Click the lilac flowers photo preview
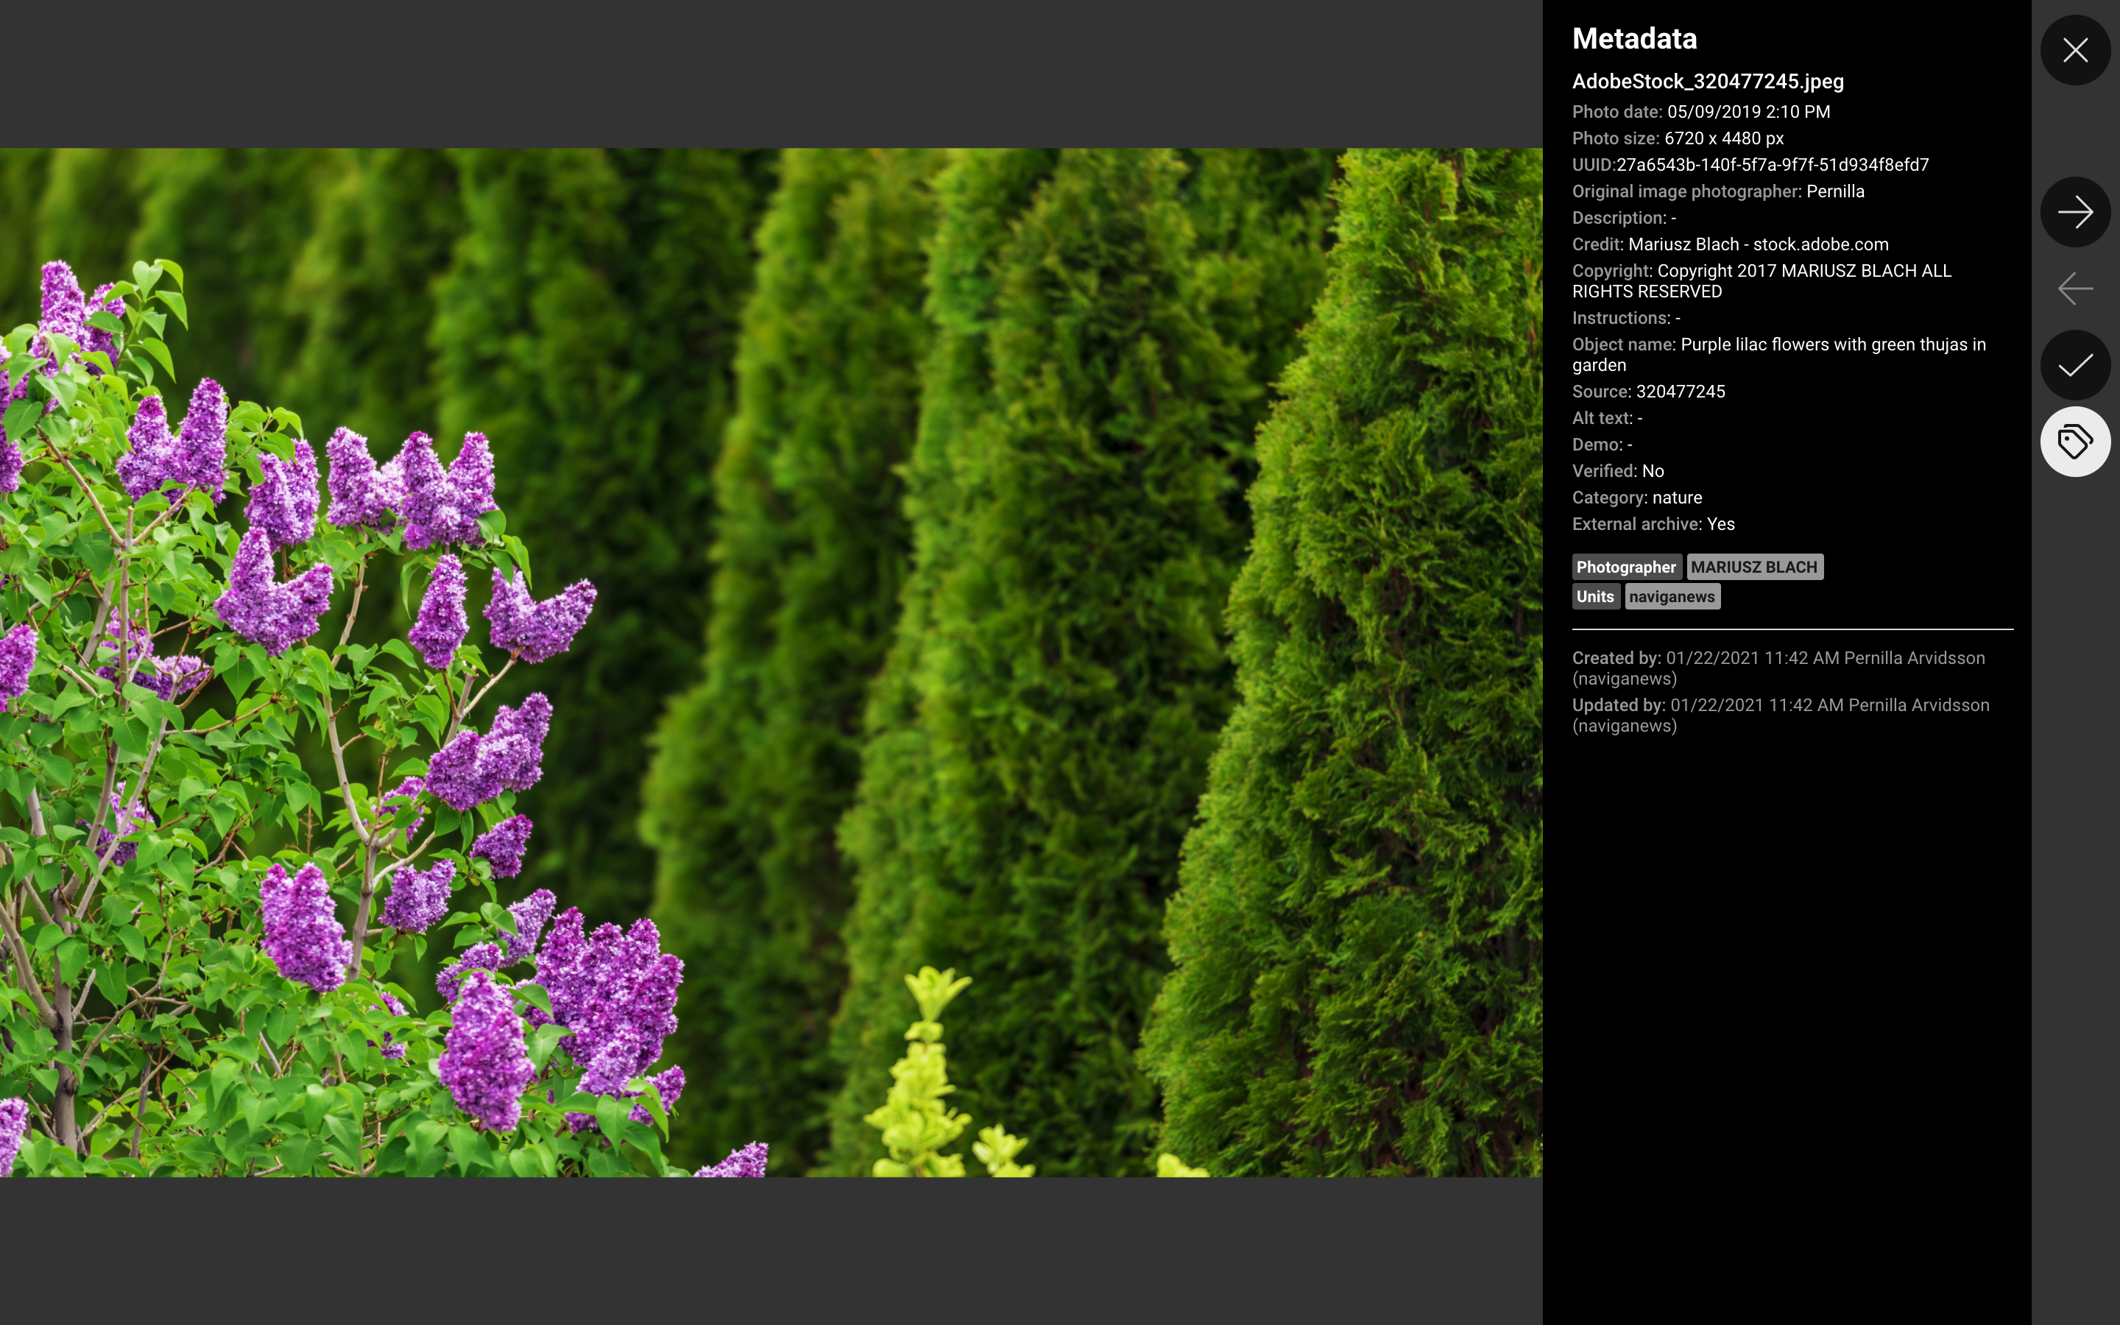This screenshot has width=2120, height=1325. (771, 662)
